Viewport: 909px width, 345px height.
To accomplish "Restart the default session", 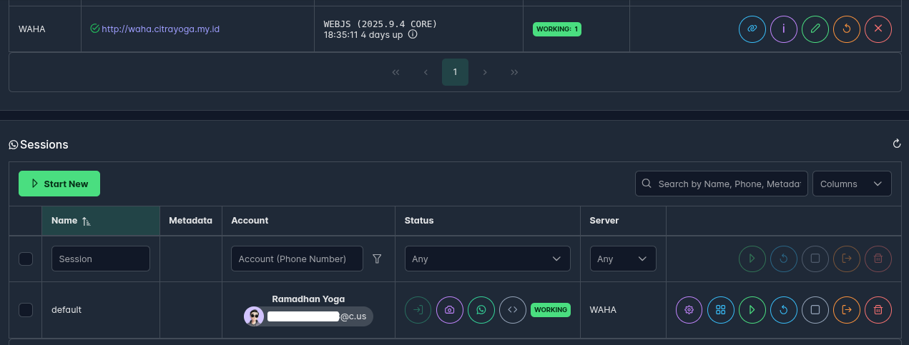I will [x=784, y=310].
